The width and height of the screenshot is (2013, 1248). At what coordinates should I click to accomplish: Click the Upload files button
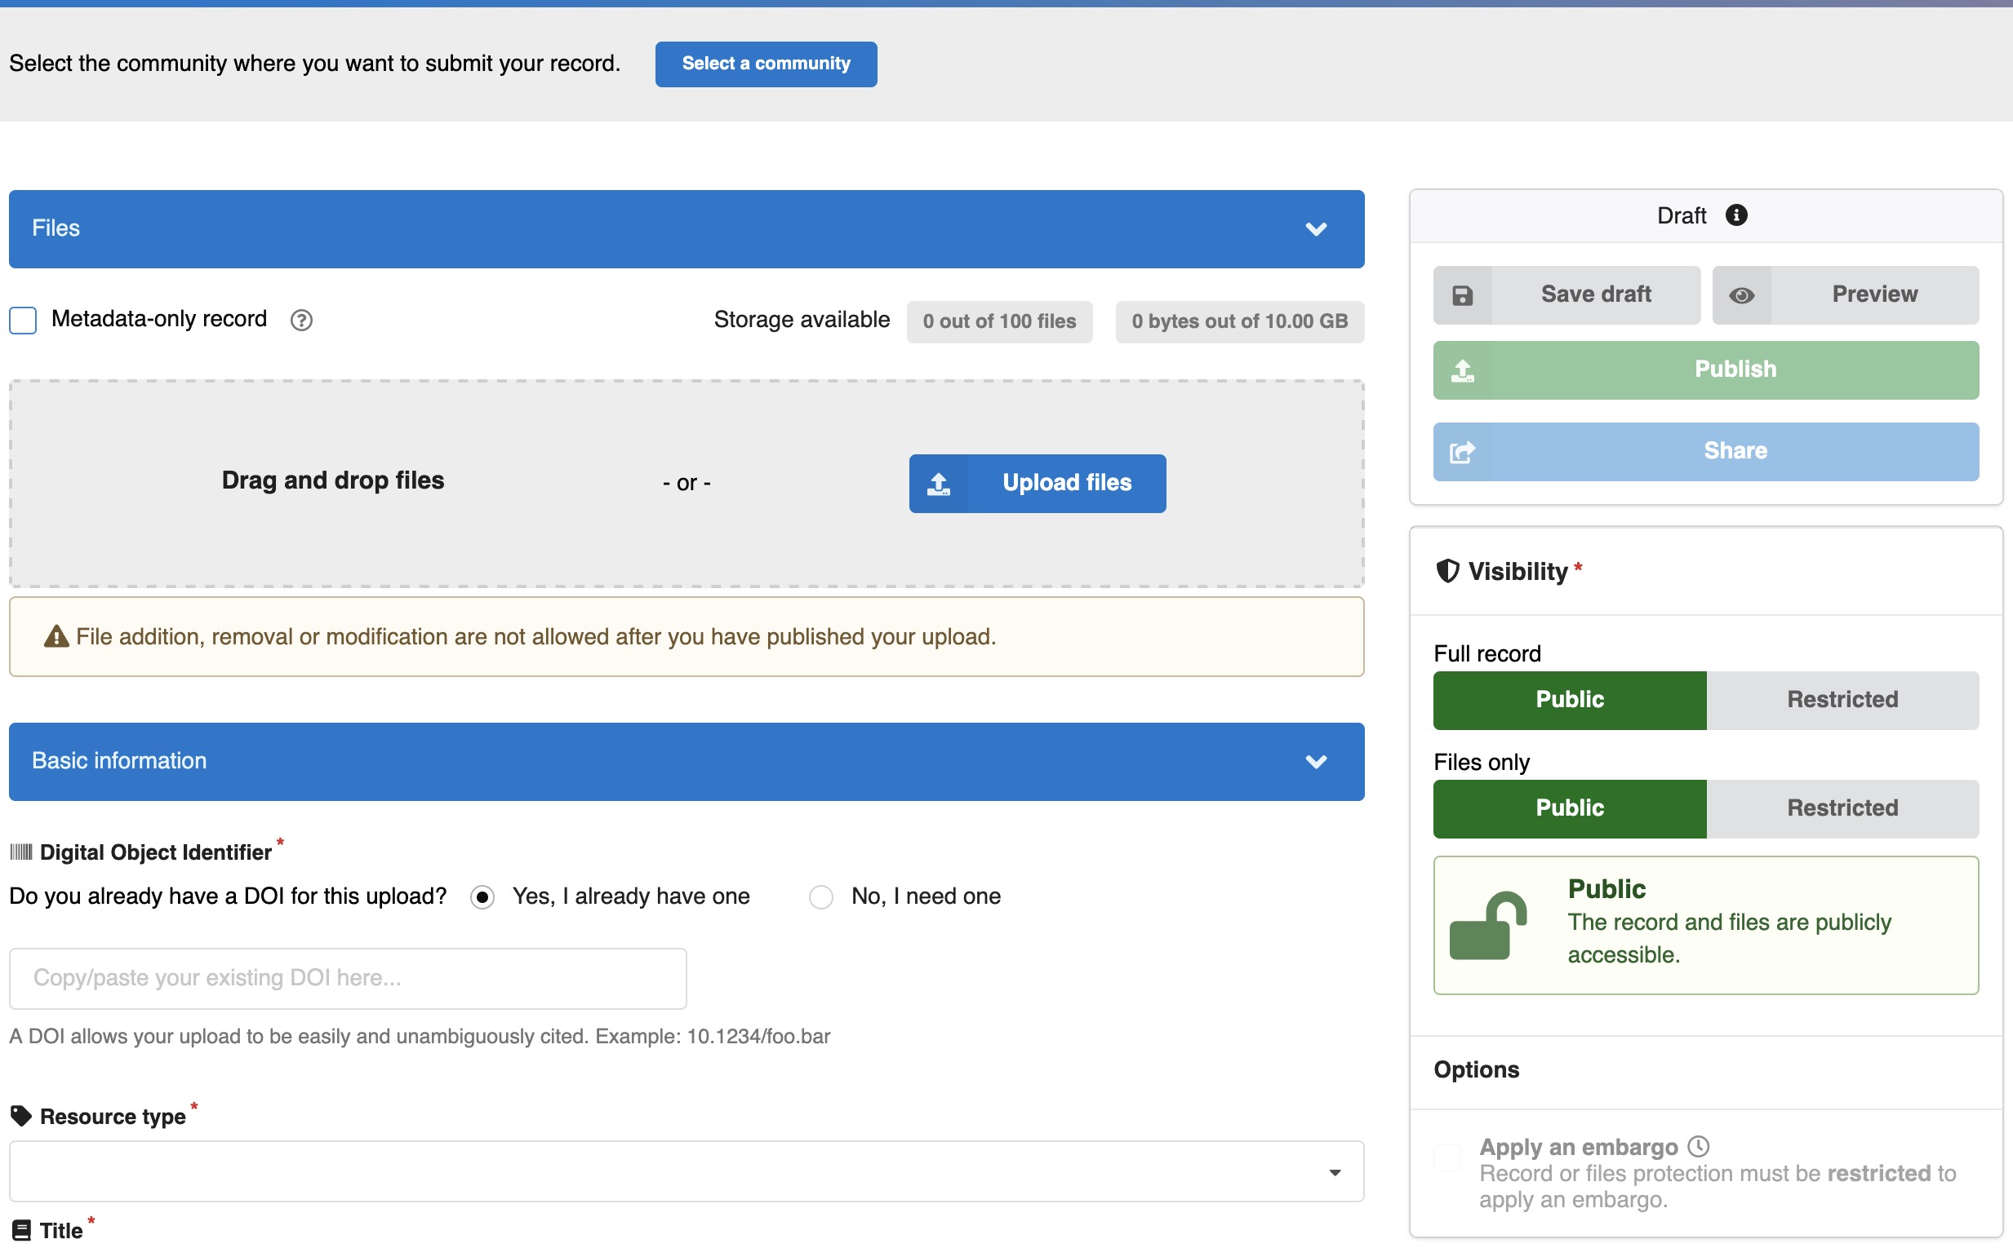(x=1038, y=484)
